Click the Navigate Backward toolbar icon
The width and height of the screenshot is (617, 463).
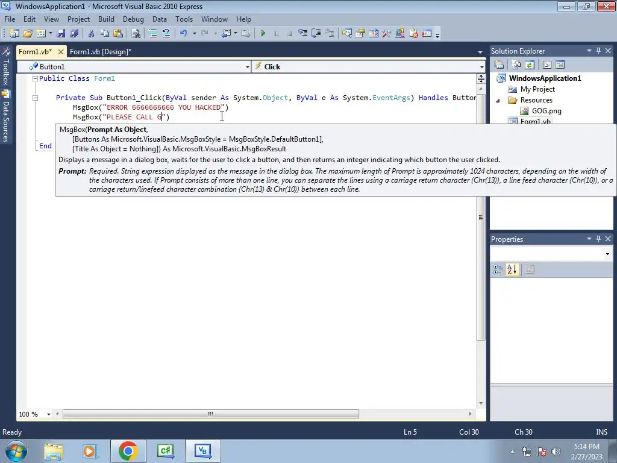click(x=227, y=34)
